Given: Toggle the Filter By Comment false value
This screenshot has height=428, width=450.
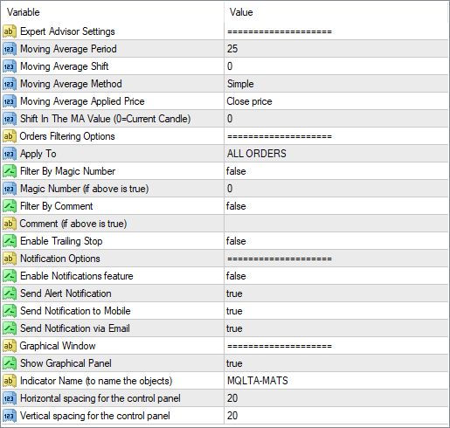Looking at the screenshot, I should (x=336, y=206).
